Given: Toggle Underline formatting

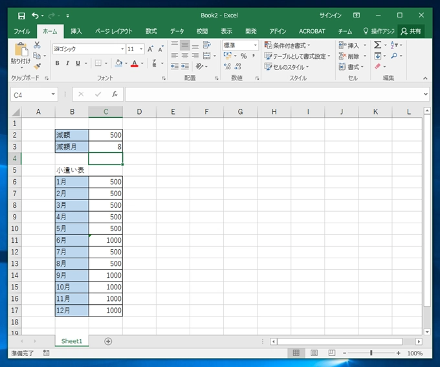Looking at the screenshot, I should coord(78,63).
